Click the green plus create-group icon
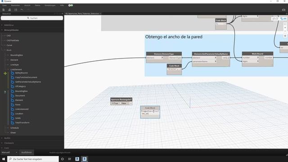The width and height of the screenshot is (288, 162). [x=5, y=73]
